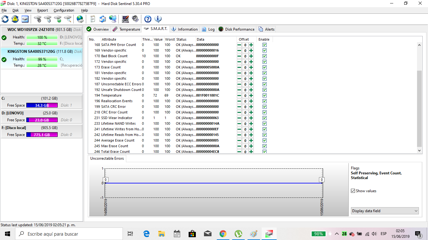Select the KINGSTON SA400S37120G disk

[x=41, y=58]
